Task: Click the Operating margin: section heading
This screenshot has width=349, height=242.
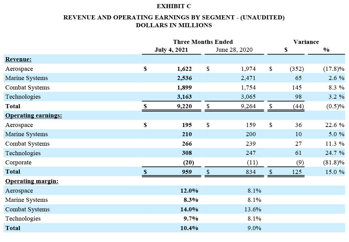Action: [32, 181]
